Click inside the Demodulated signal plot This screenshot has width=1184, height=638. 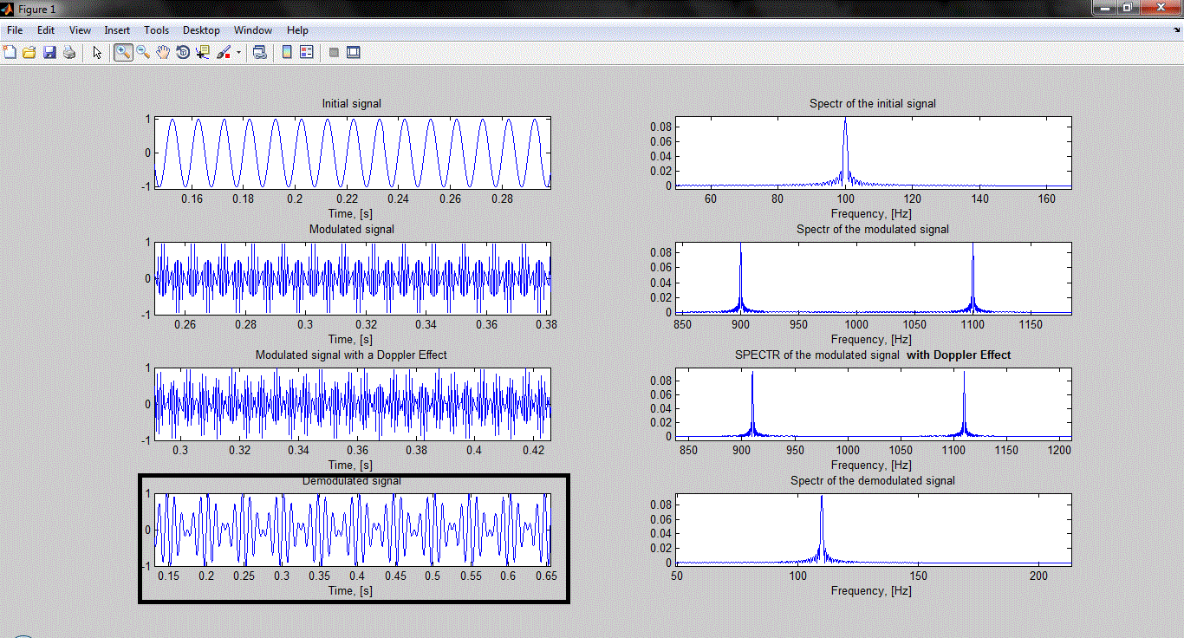point(353,530)
